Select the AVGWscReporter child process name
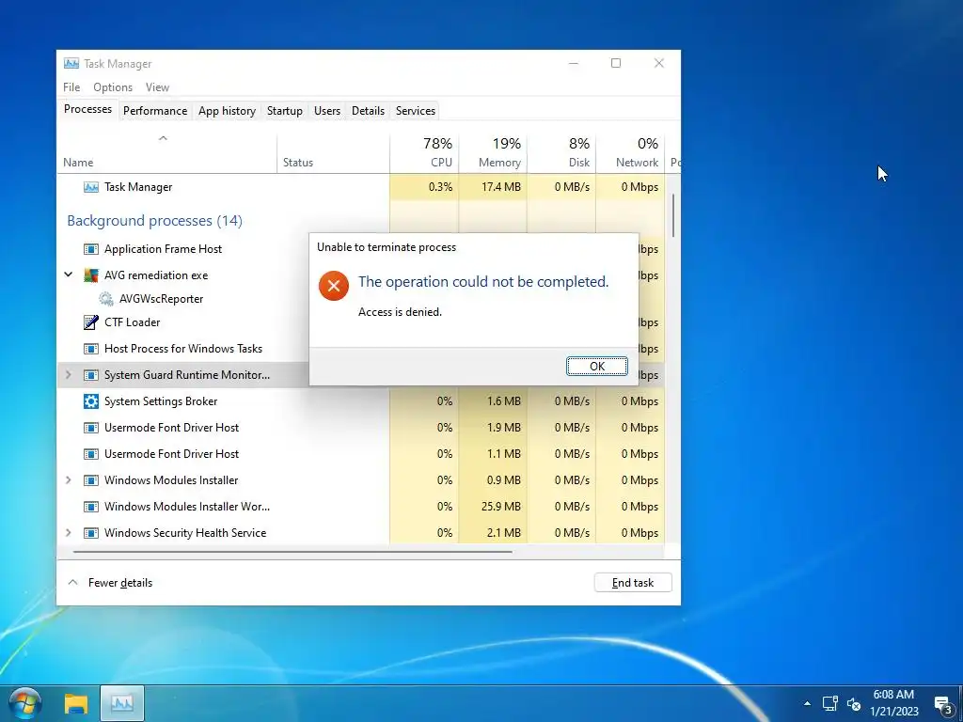963x722 pixels. tap(161, 299)
